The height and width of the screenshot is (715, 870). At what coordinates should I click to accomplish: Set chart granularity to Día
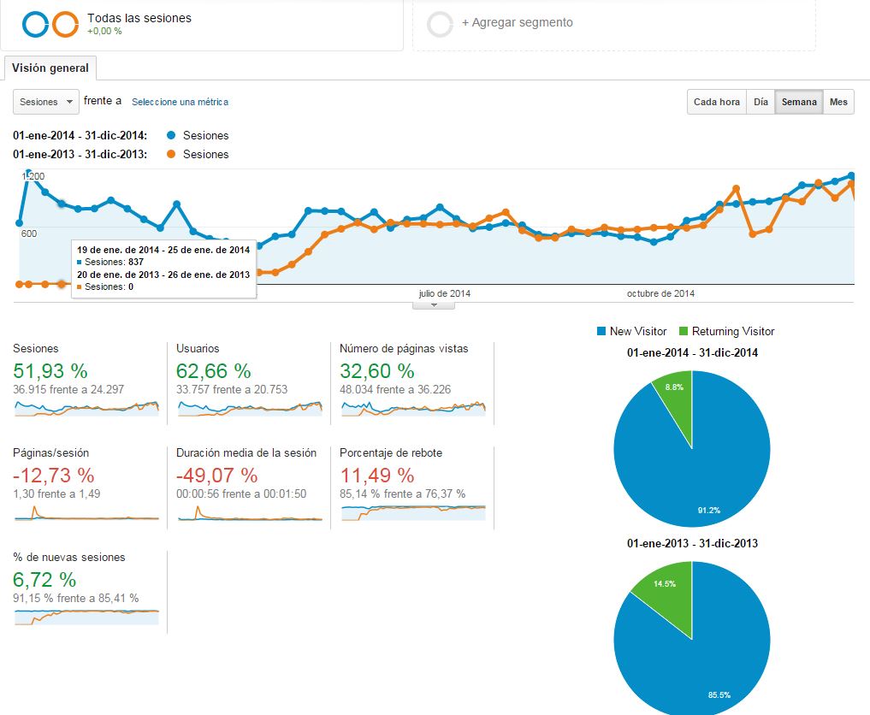coord(761,102)
